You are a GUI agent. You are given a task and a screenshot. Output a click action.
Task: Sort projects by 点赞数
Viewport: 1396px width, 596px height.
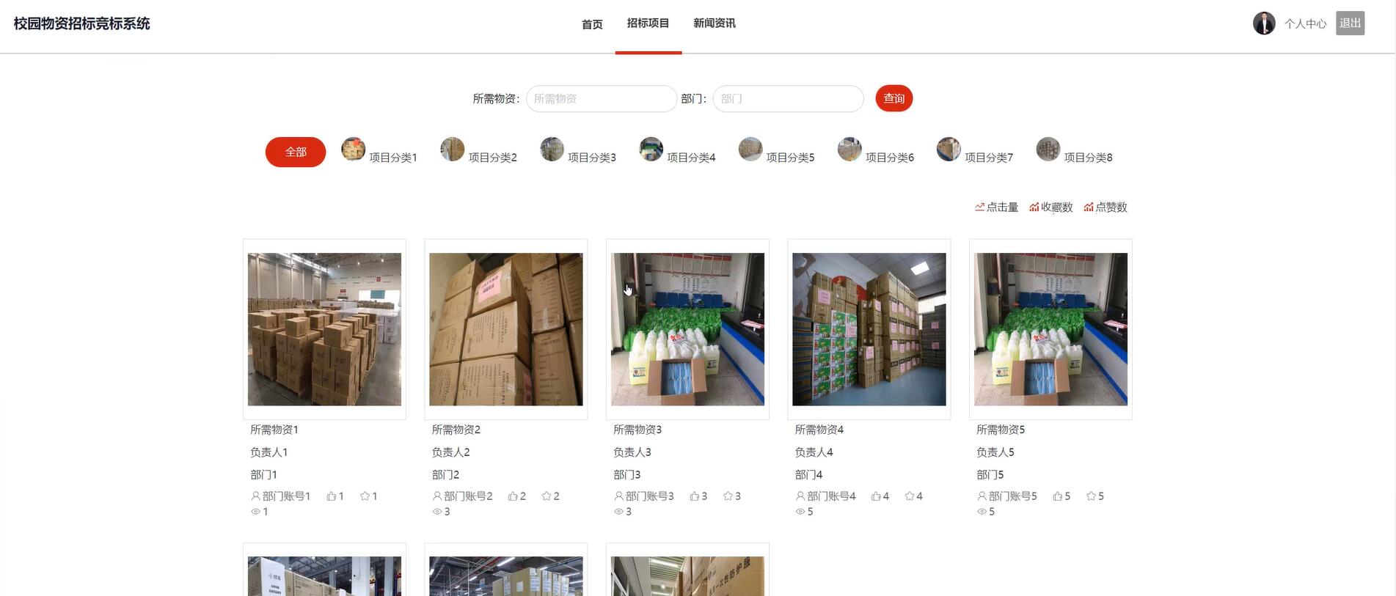1105,207
